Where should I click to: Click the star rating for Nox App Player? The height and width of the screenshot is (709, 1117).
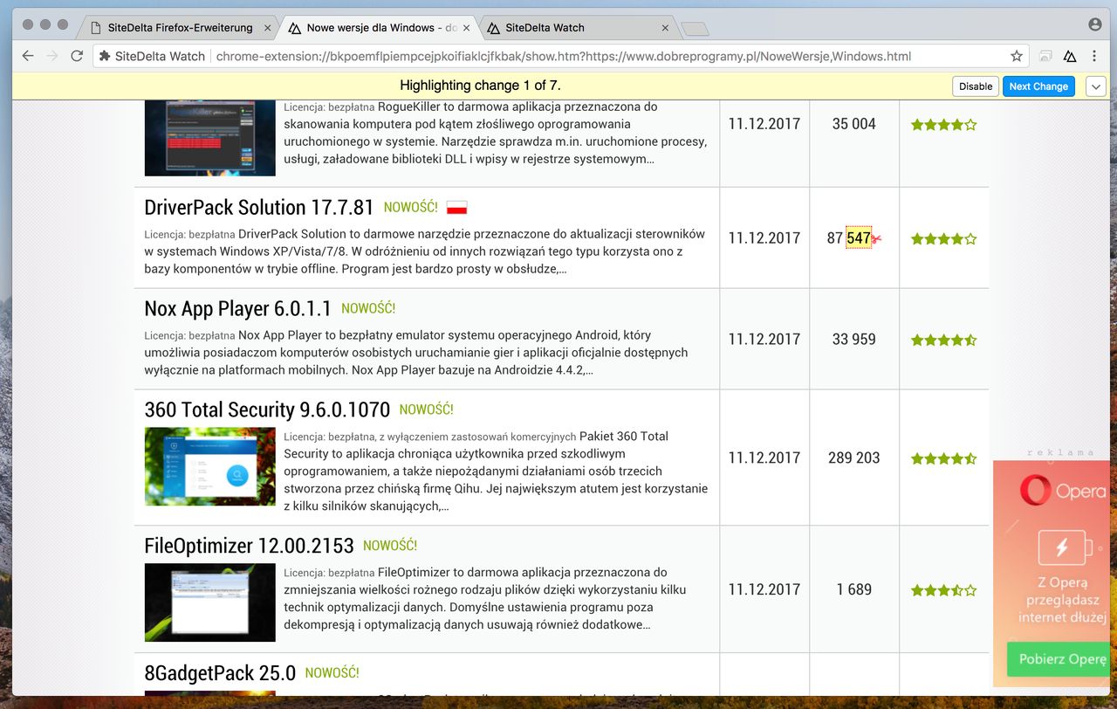943,340
